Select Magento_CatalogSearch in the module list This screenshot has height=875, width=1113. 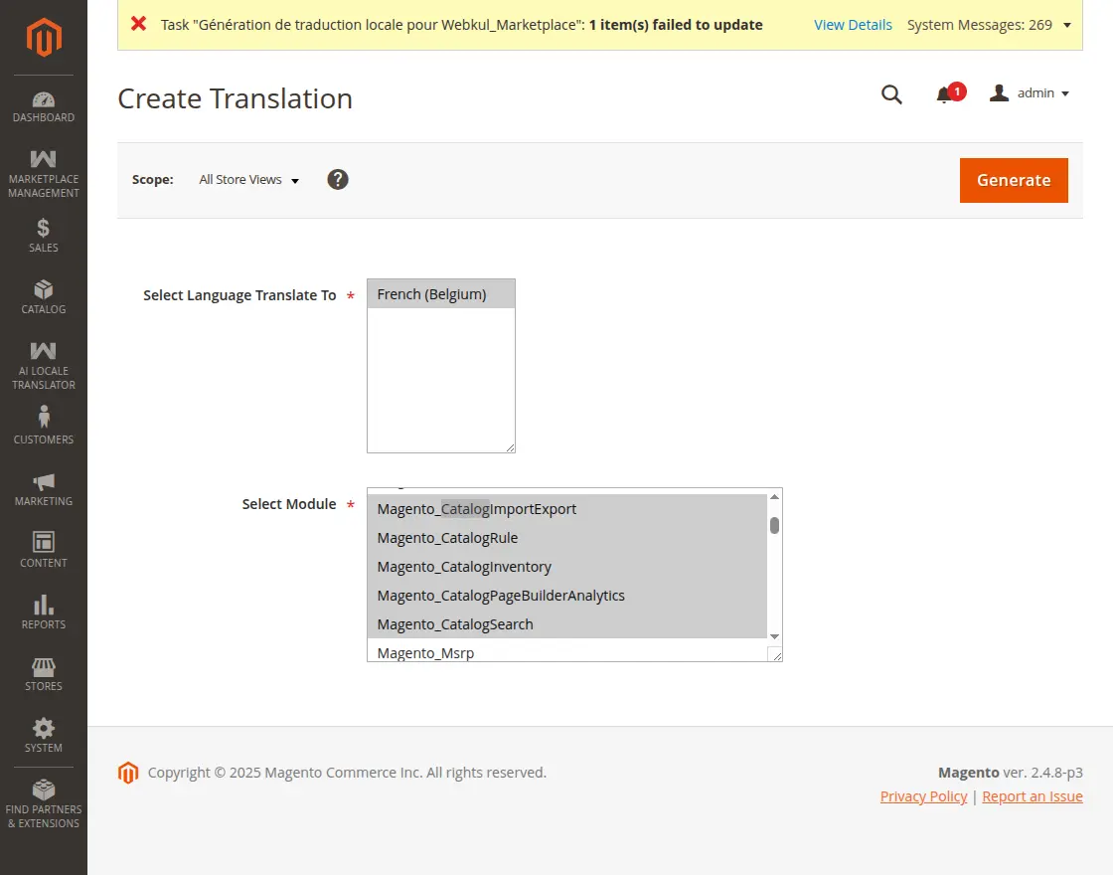pyautogui.click(x=455, y=623)
